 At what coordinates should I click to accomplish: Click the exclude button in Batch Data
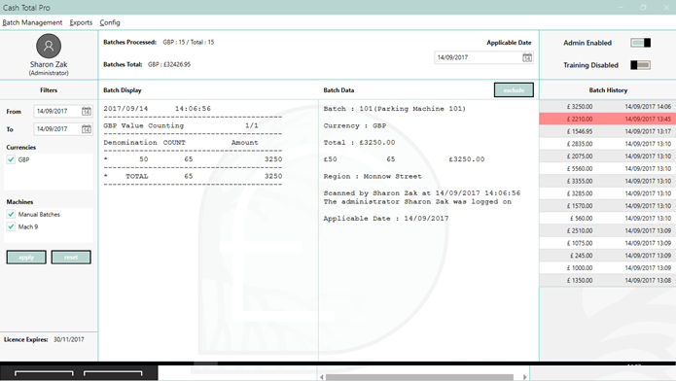(x=514, y=90)
